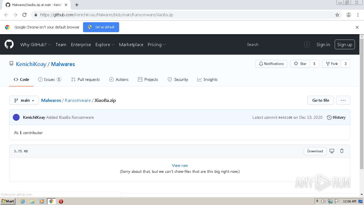Viewport: 364px width, 205px height.
Task: Click the Go to file button
Action: (320, 100)
